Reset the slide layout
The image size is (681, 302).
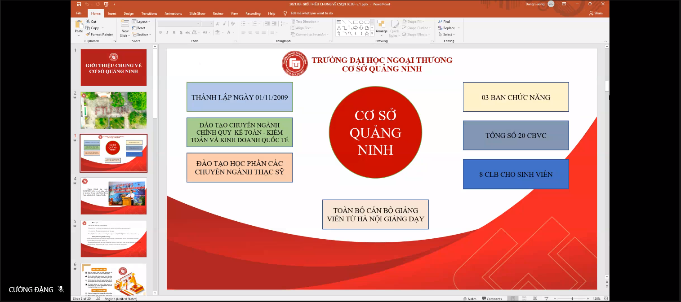tap(139, 28)
